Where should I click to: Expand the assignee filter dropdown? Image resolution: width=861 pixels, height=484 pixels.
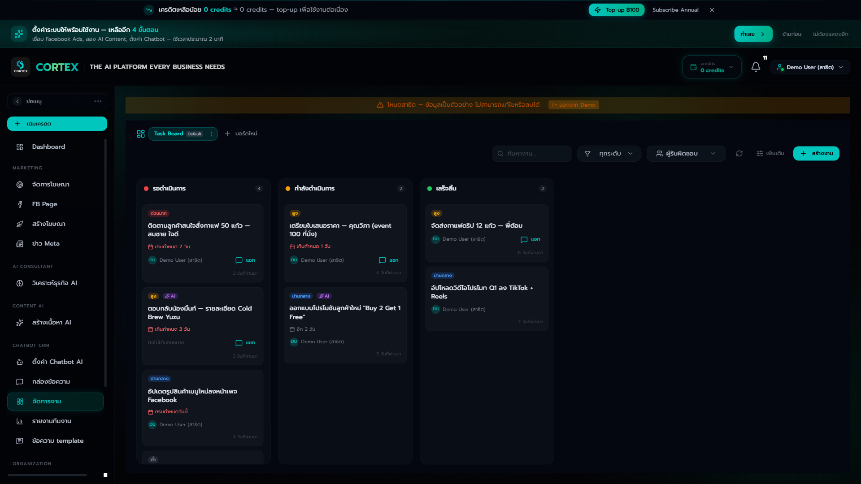[x=686, y=154]
